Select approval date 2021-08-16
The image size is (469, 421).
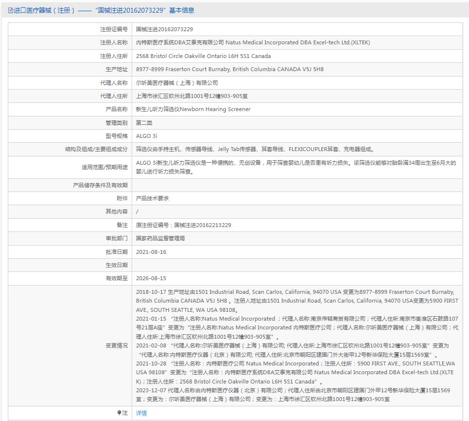151,252
